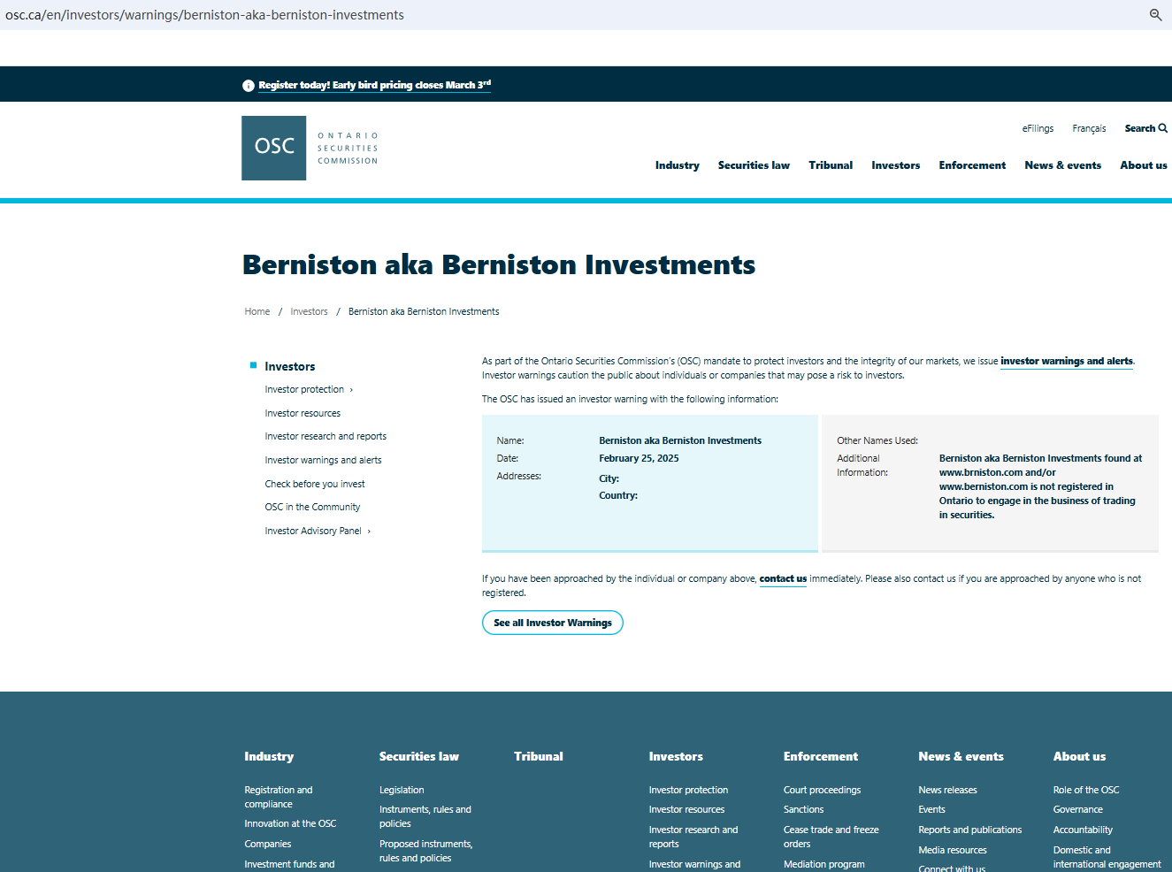Open the Investors sidebar heading
The image size is (1172, 872).
pos(290,366)
